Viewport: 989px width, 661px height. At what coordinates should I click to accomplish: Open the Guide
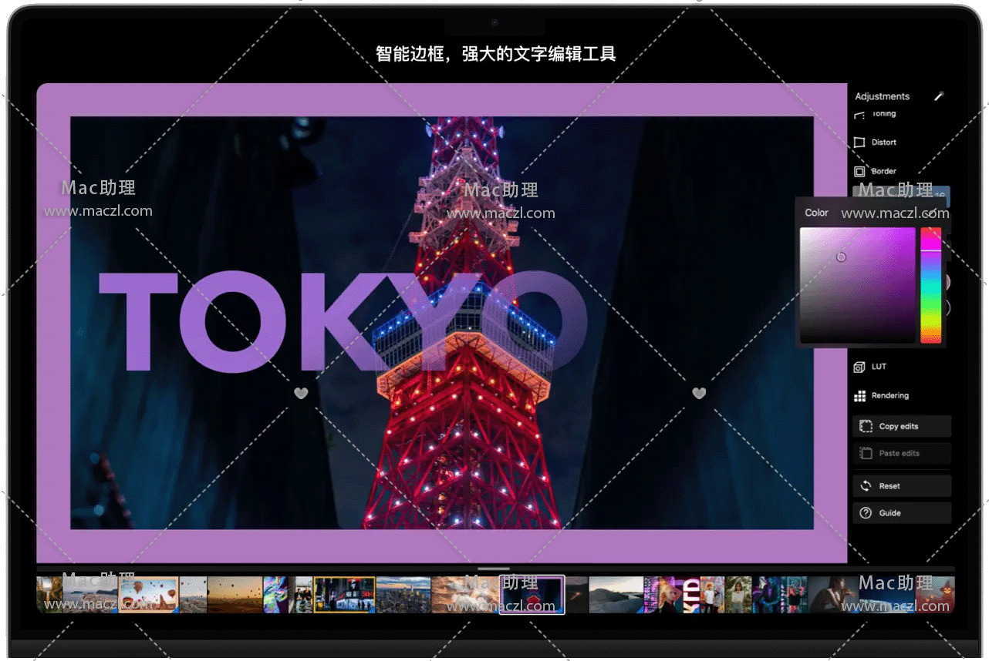tap(902, 513)
